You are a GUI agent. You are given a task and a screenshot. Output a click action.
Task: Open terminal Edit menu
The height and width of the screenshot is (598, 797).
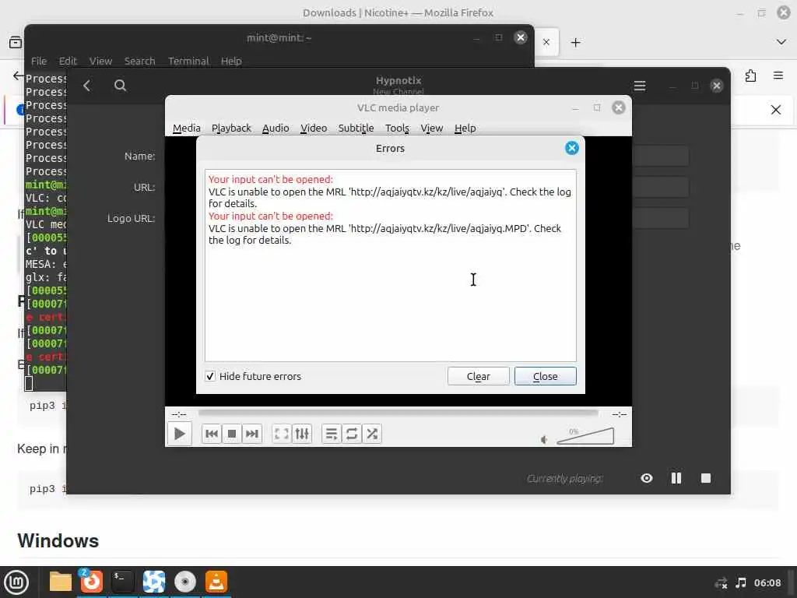(x=68, y=61)
